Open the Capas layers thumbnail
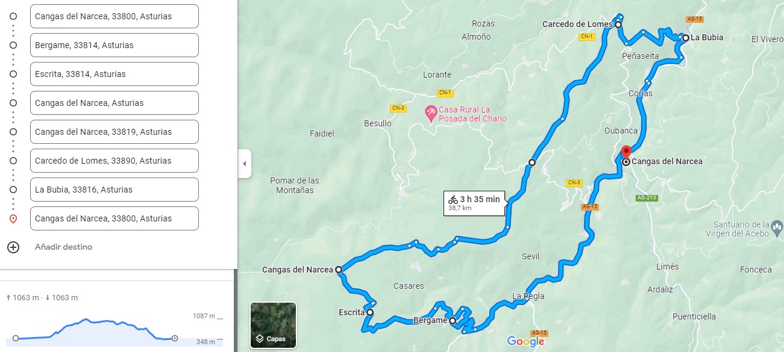Screen dimensions: 784x352 click(273, 326)
